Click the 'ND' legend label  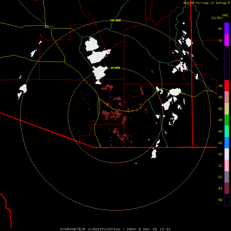220,200
